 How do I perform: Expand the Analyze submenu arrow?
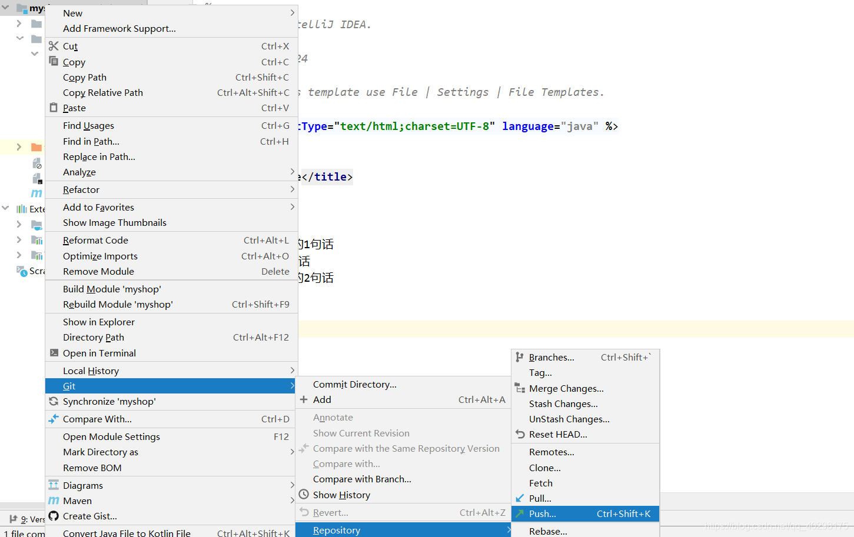pos(293,172)
